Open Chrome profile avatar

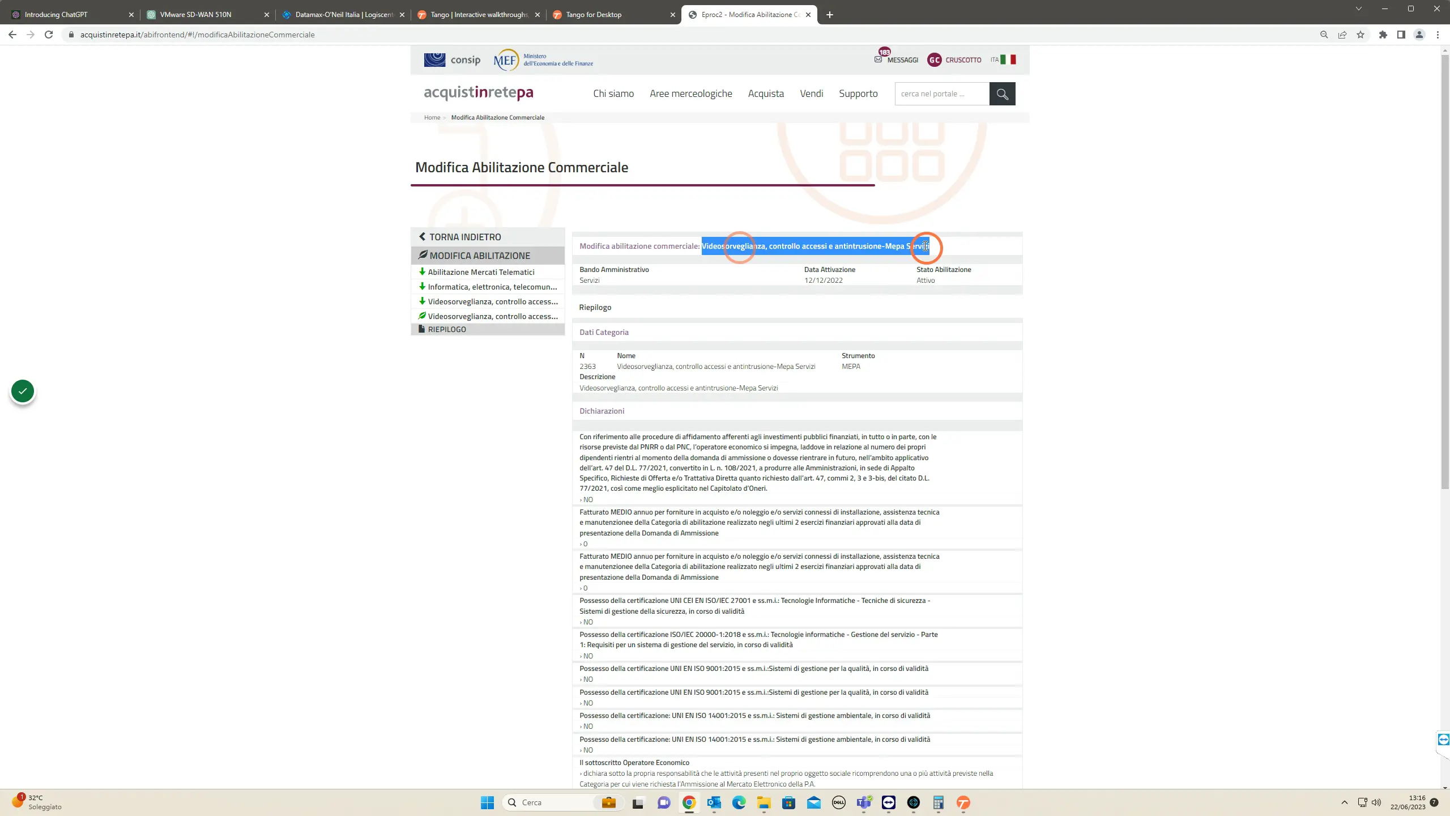[x=1419, y=35]
